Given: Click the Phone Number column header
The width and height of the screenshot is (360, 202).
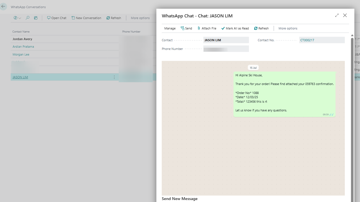Looking at the screenshot, I should pos(131,32).
